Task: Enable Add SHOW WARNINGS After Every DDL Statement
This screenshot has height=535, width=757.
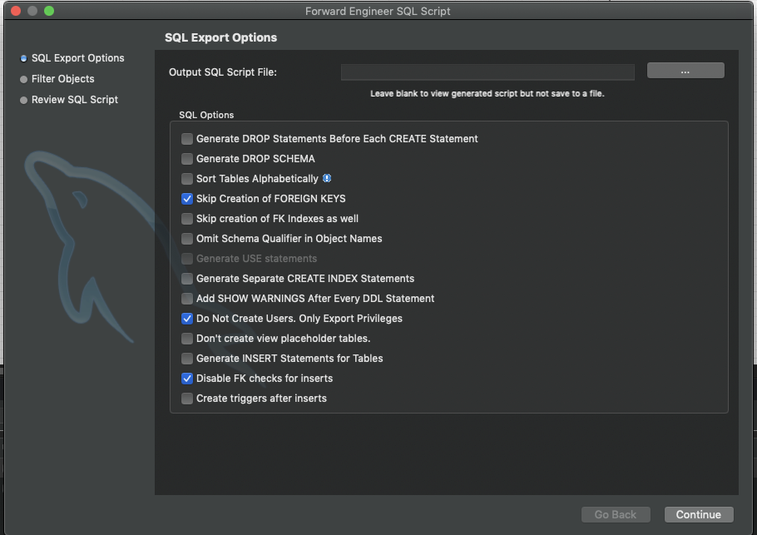Action: pyautogui.click(x=187, y=299)
